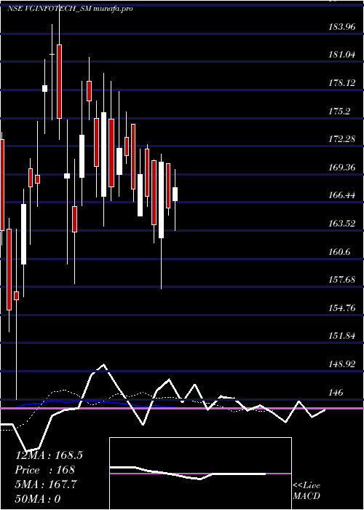Image resolution: width=364 pixels, height=510 pixels.
Task: Select the 169.36 price axis label
Action: (x=342, y=168)
